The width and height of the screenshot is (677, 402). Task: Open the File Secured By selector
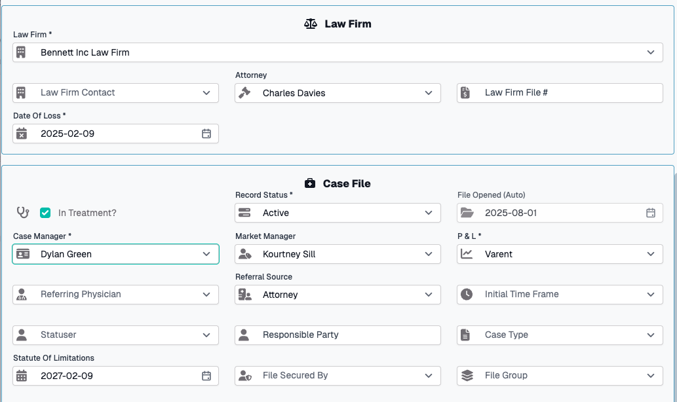coord(338,375)
